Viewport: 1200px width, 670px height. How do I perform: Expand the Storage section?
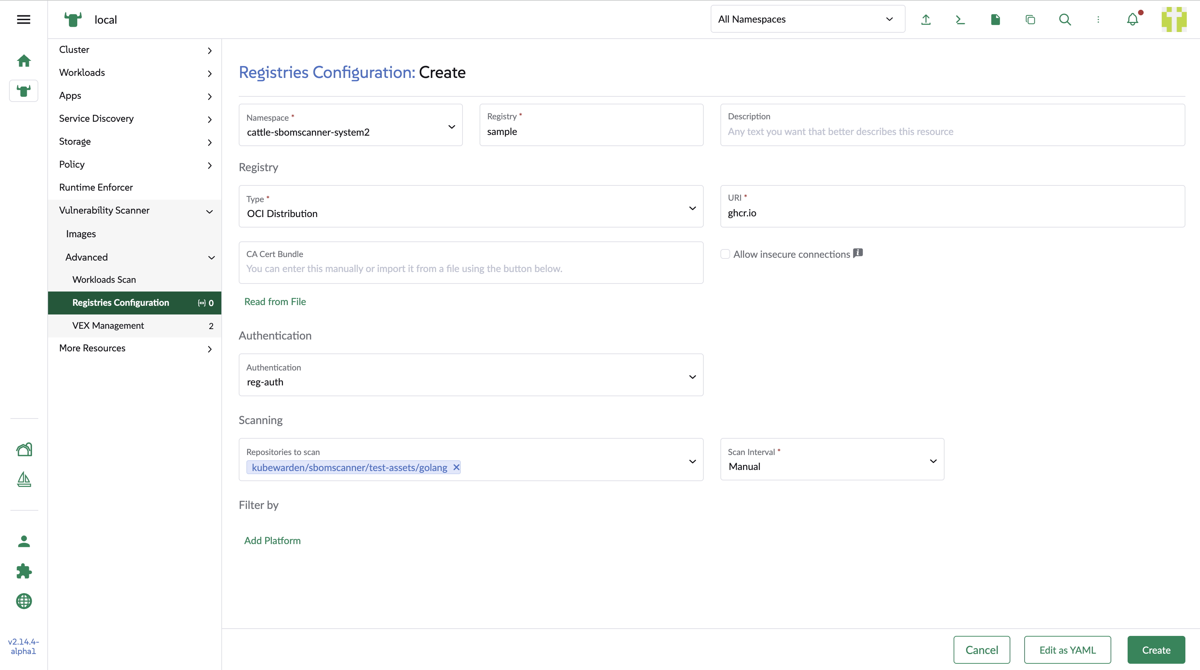135,142
